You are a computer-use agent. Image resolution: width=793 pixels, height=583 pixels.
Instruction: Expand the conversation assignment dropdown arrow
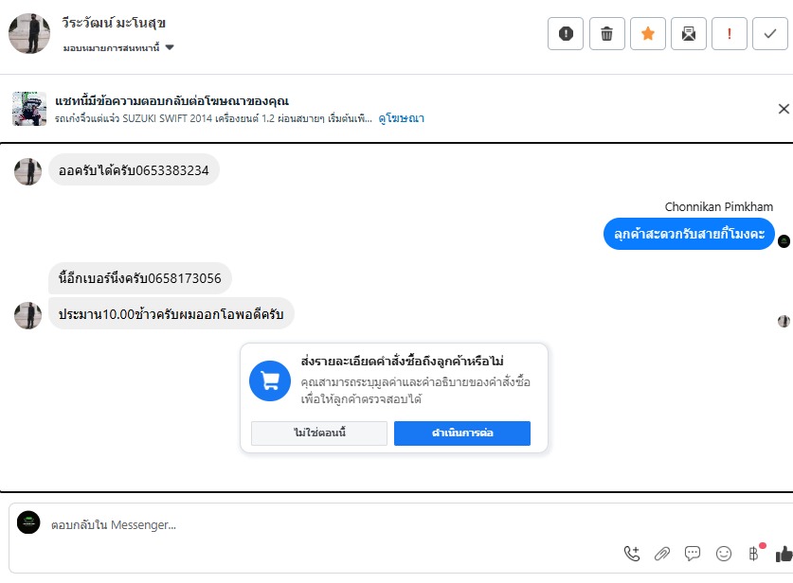(x=170, y=47)
